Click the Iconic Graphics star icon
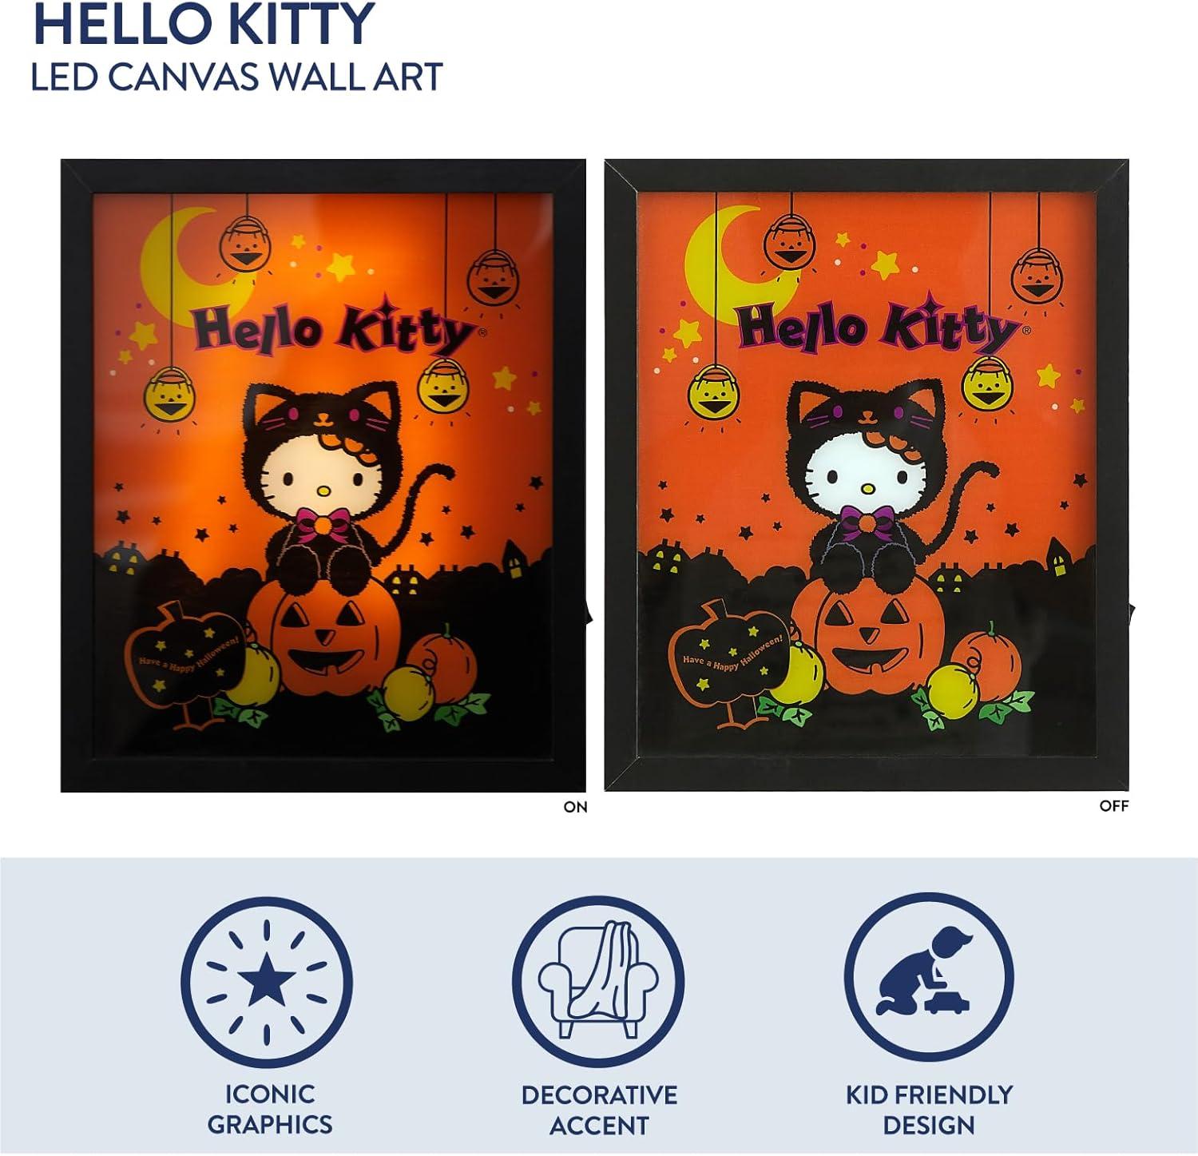Image resolution: width=1198 pixels, height=1156 pixels. coord(267,983)
